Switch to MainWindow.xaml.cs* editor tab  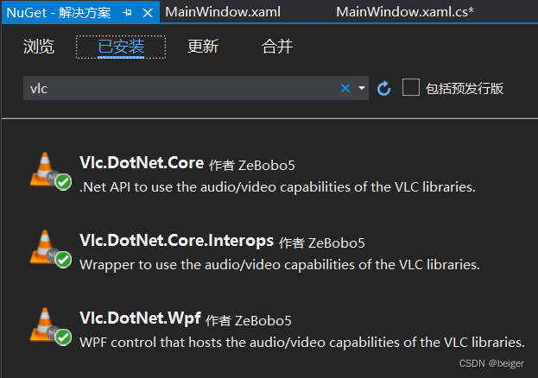[405, 12]
